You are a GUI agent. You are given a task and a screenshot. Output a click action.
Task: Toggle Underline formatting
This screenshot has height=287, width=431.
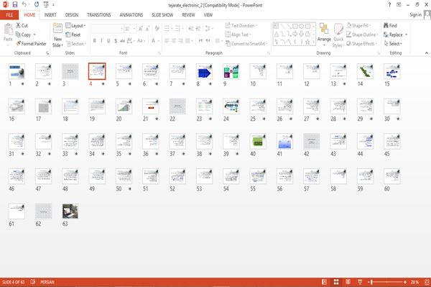108,41
